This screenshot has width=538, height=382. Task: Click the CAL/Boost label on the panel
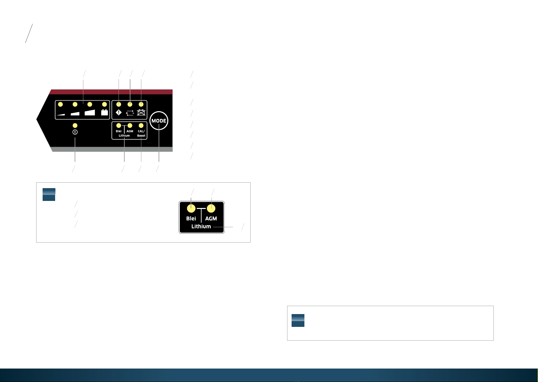click(141, 133)
